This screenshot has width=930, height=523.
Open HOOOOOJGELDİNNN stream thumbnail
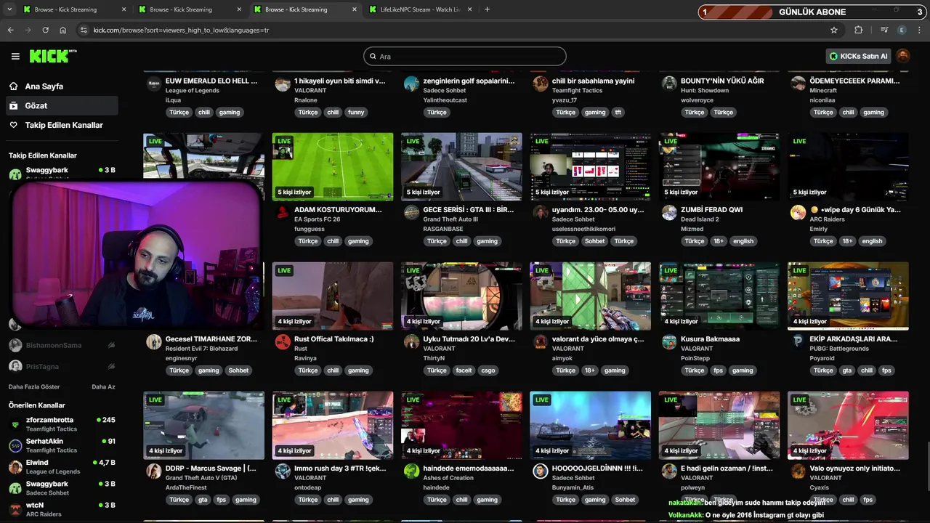pyautogui.click(x=591, y=425)
